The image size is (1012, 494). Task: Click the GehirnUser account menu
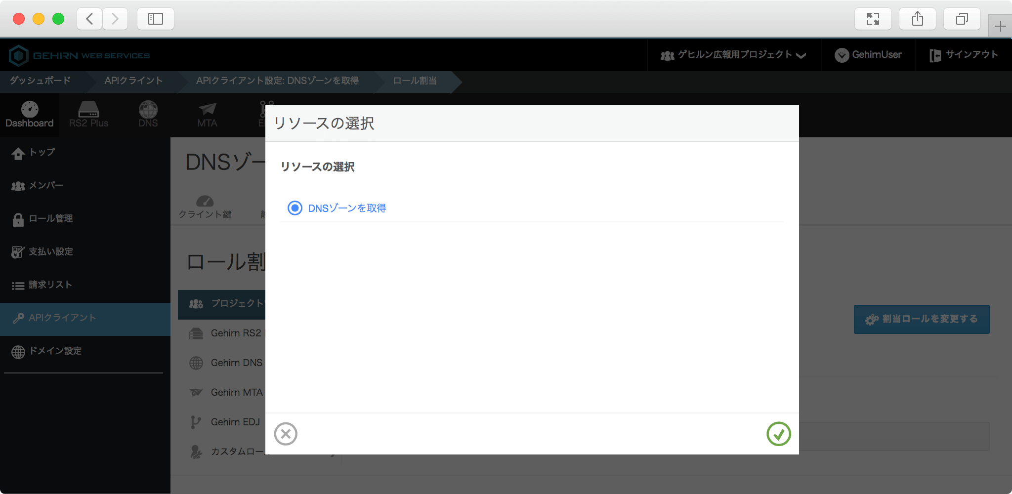point(868,55)
